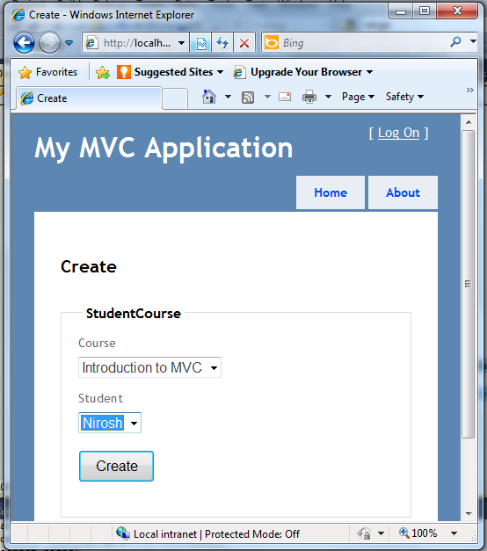The image size is (487, 551).
Task: Click the RSS feeds icon
Action: [248, 98]
